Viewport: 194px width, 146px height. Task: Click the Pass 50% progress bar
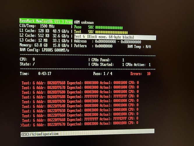click(x=109, y=27)
